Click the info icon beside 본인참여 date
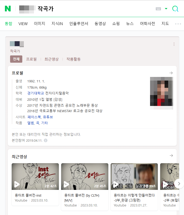 pyautogui.click(x=46, y=140)
